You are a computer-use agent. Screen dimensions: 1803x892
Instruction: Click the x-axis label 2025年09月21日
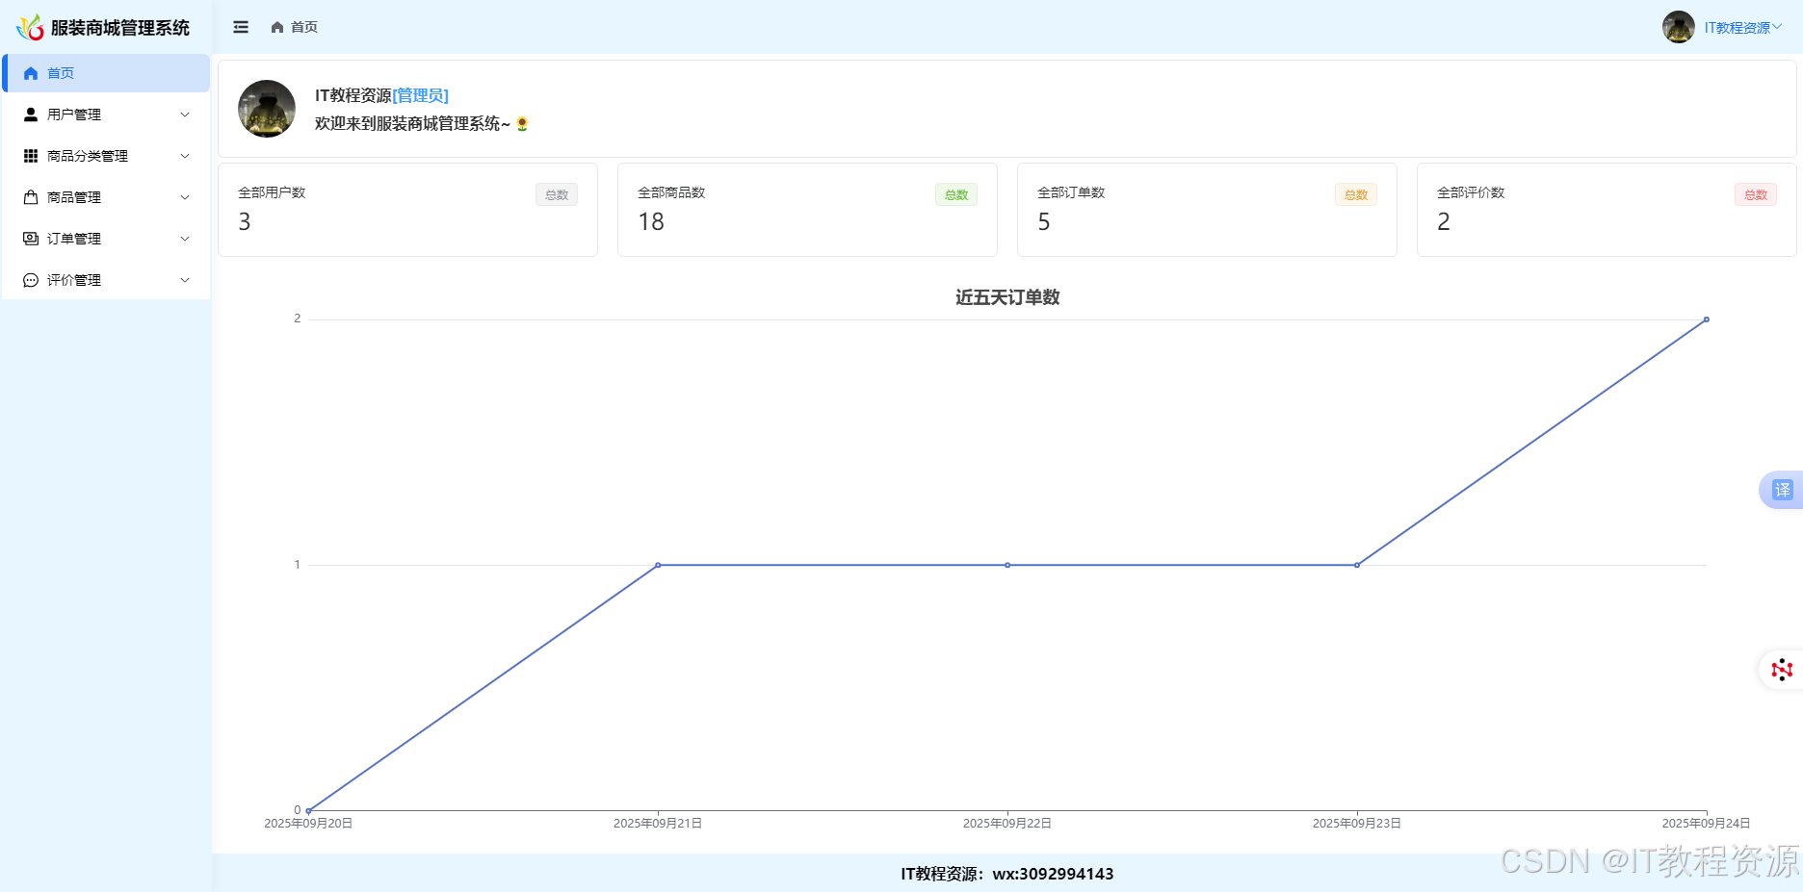[x=658, y=824]
